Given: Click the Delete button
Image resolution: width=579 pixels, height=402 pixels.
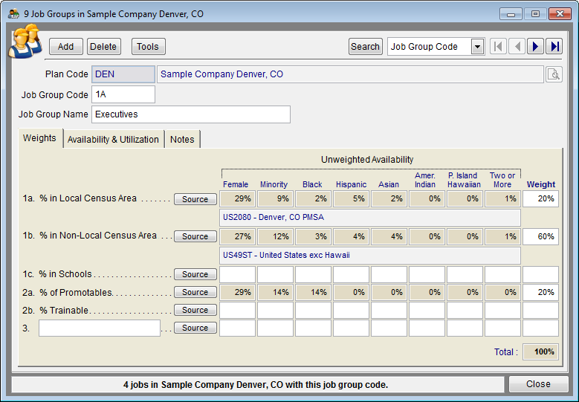Looking at the screenshot, I should 103,47.
